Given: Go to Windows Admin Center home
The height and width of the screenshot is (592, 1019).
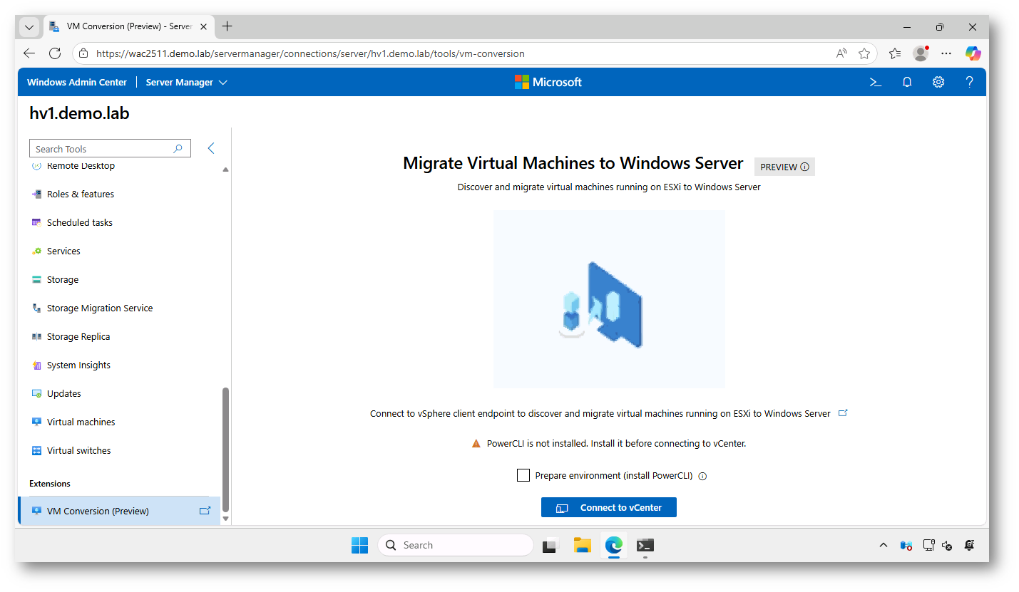Looking at the screenshot, I should coord(77,82).
